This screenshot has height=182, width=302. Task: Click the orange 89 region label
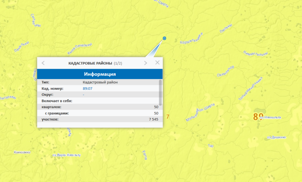[x=258, y=116]
